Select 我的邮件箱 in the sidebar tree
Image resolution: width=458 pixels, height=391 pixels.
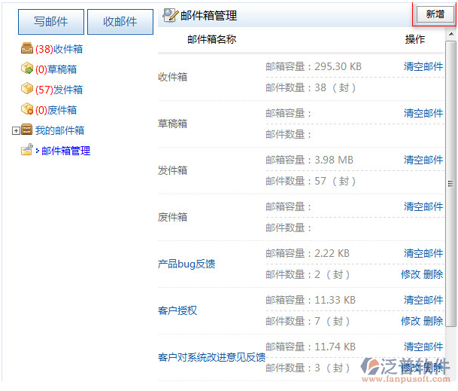[x=59, y=130]
